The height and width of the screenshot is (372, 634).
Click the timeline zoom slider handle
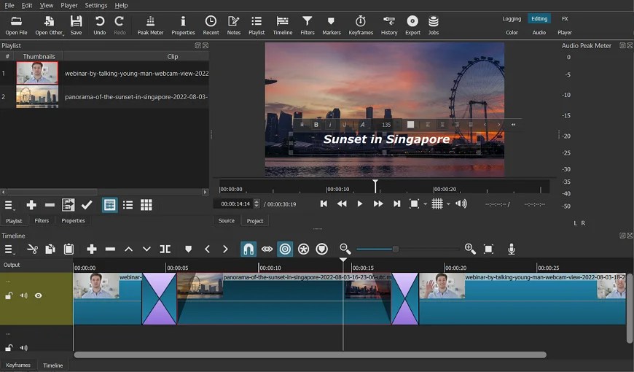(396, 249)
